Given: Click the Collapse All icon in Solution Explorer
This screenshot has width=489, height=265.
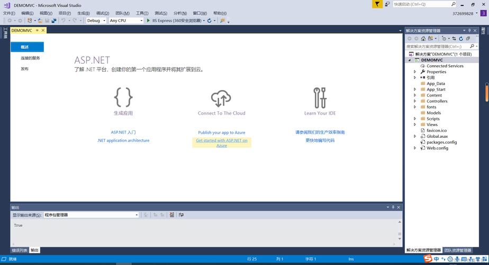Looking at the screenshot, I should point(468,39).
